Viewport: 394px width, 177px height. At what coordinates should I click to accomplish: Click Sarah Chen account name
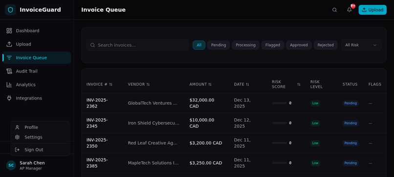click(32, 163)
